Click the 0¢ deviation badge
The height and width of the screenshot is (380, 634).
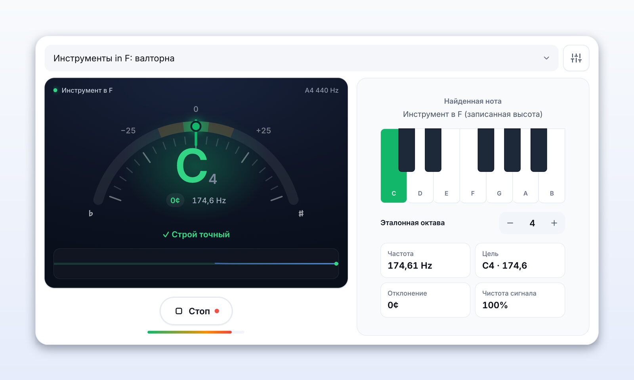(x=175, y=200)
